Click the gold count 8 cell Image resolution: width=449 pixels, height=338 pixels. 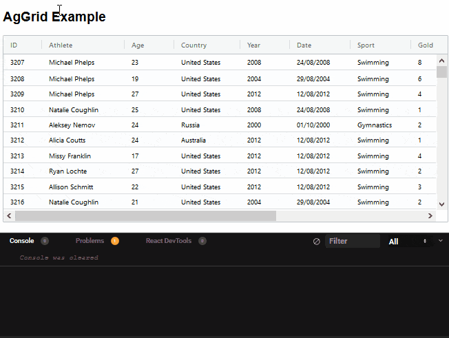419,63
